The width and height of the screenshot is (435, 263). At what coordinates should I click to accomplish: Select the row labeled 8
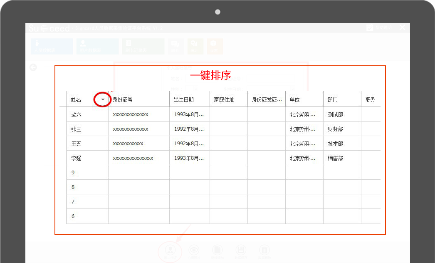[224, 187]
